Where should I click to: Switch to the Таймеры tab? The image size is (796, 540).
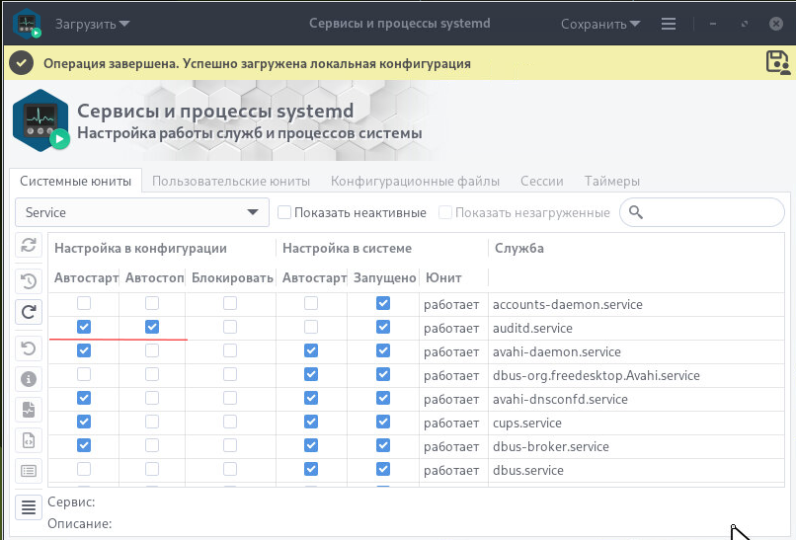(611, 181)
